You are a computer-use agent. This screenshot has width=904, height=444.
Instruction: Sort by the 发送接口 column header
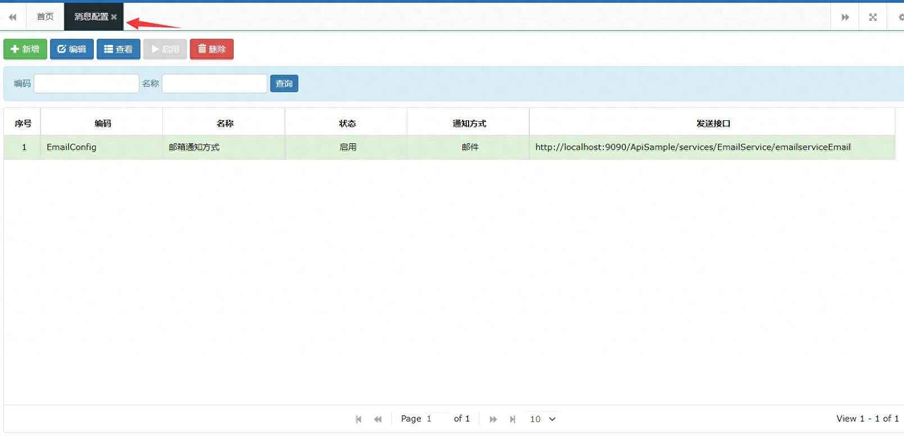[x=713, y=123]
